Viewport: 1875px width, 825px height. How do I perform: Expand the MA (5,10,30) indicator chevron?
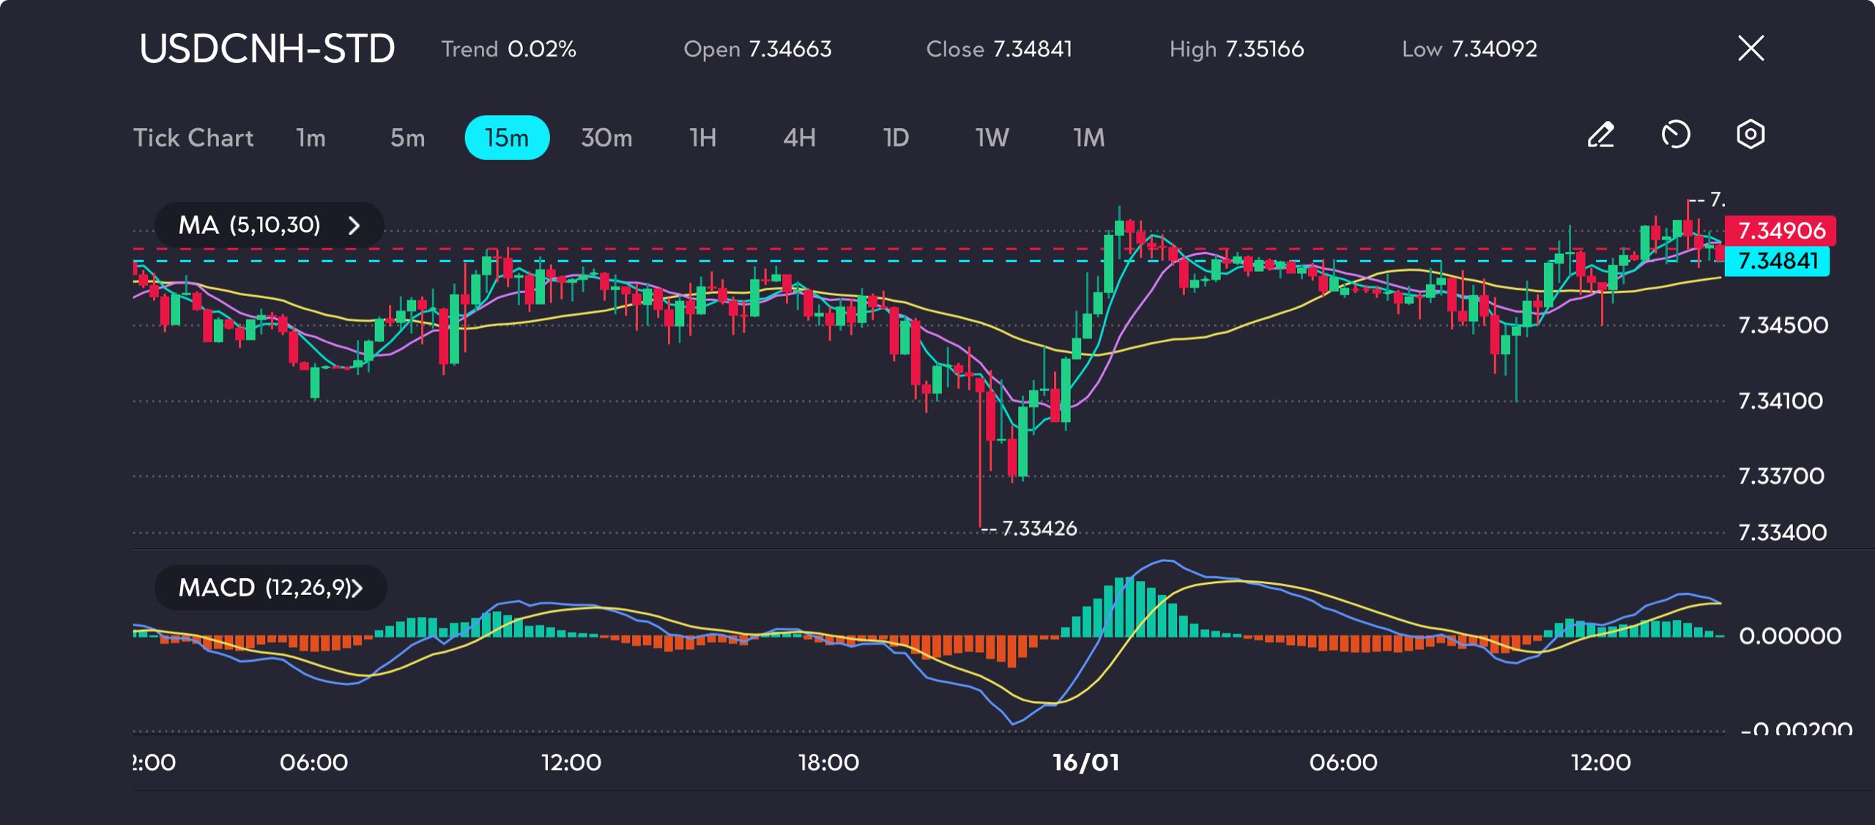(354, 225)
